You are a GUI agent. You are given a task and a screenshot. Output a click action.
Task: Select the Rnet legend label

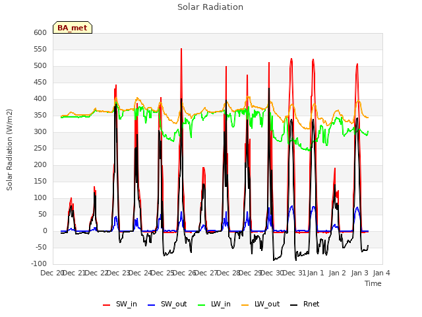[x=311, y=304]
